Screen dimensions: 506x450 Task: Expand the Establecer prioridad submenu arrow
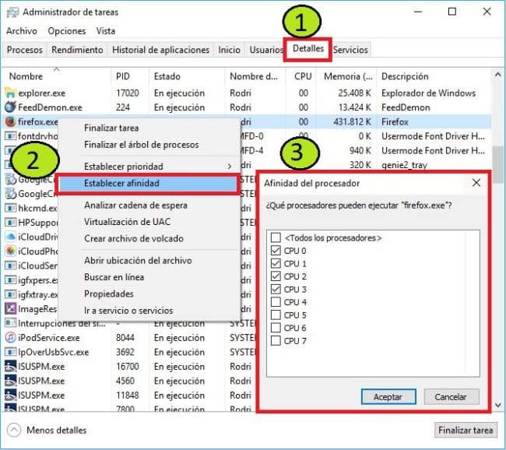(230, 167)
